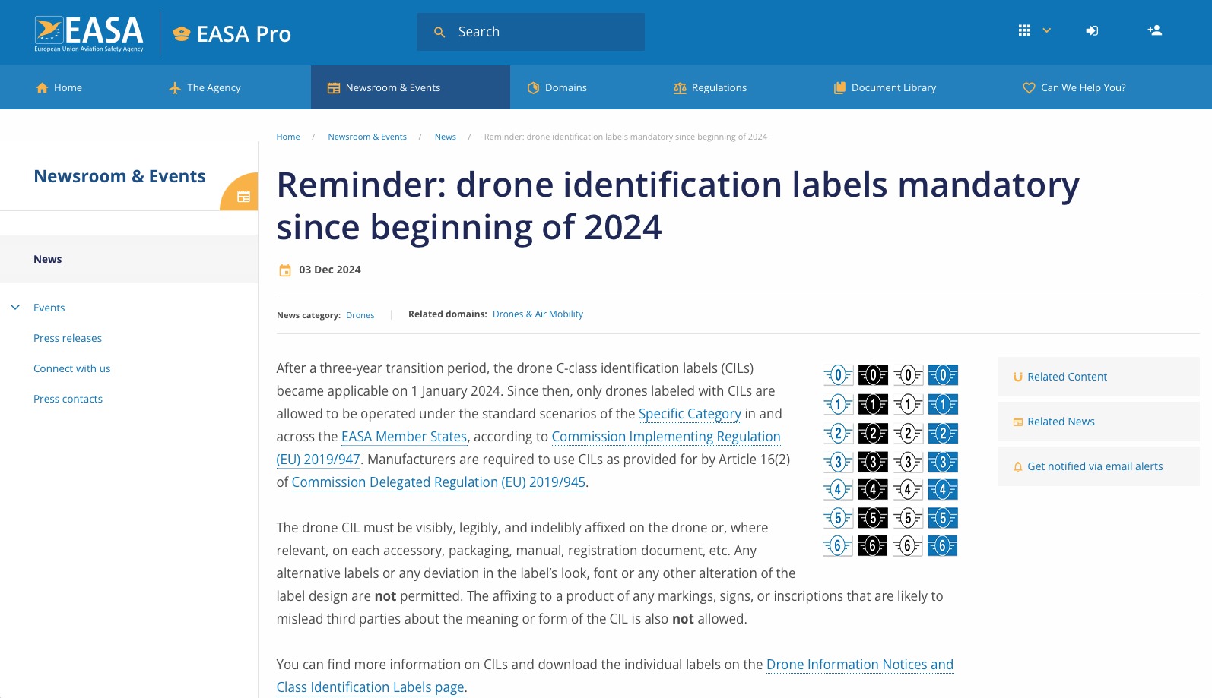
Task: Open Drone Information Notices and Labels page link
Action: 860,665
